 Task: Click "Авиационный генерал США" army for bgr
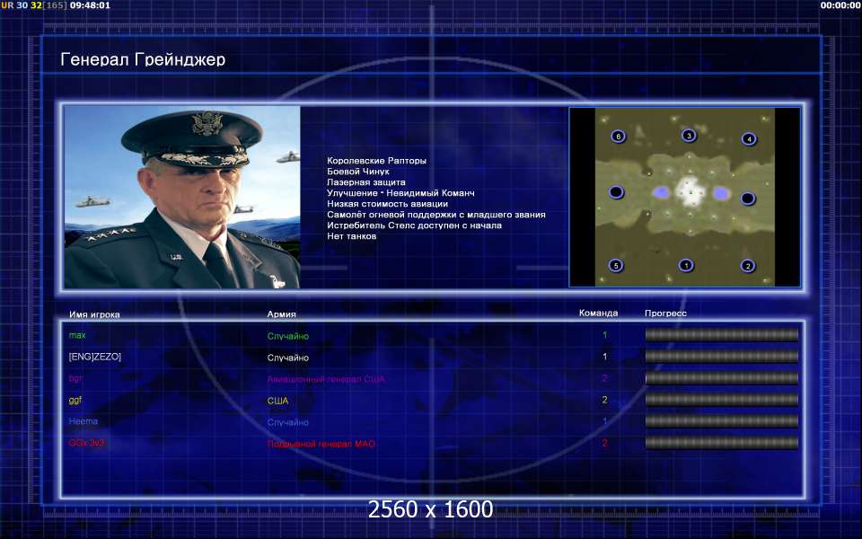(x=326, y=379)
